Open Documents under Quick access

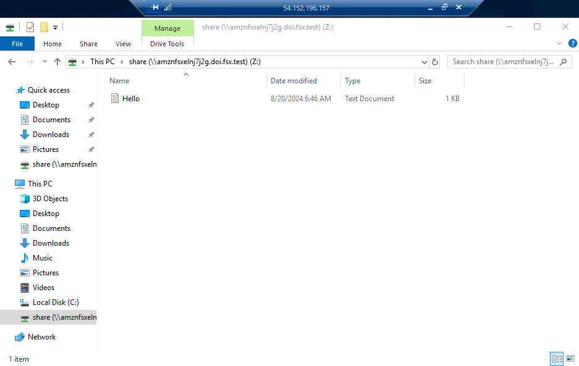click(51, 120)
